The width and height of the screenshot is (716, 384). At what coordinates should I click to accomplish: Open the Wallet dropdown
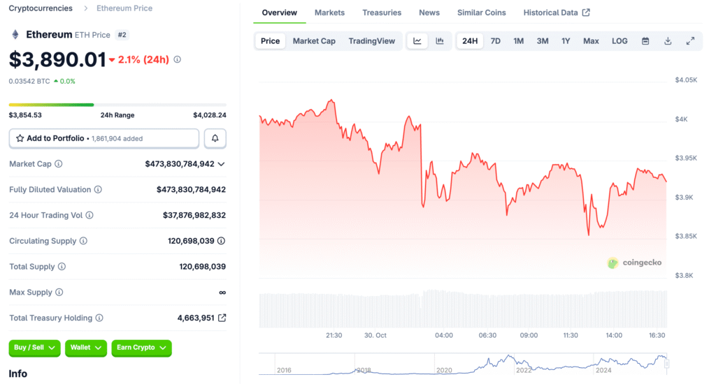point(86,348)
